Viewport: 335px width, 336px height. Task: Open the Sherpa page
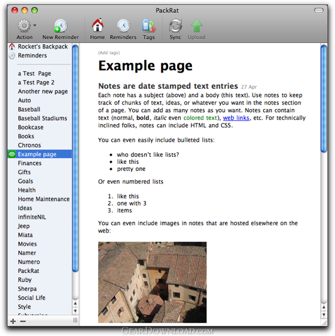27,289
